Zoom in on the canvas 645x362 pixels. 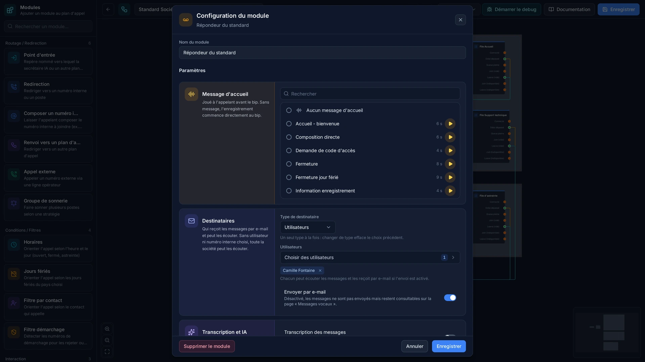(x=107, y=329)
